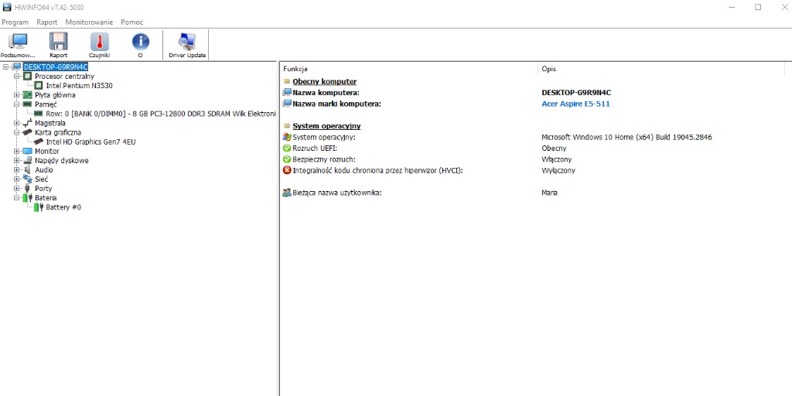Click the Magistrala bus icon
This screenshot has height=396, width=792.
click(27, 123)
